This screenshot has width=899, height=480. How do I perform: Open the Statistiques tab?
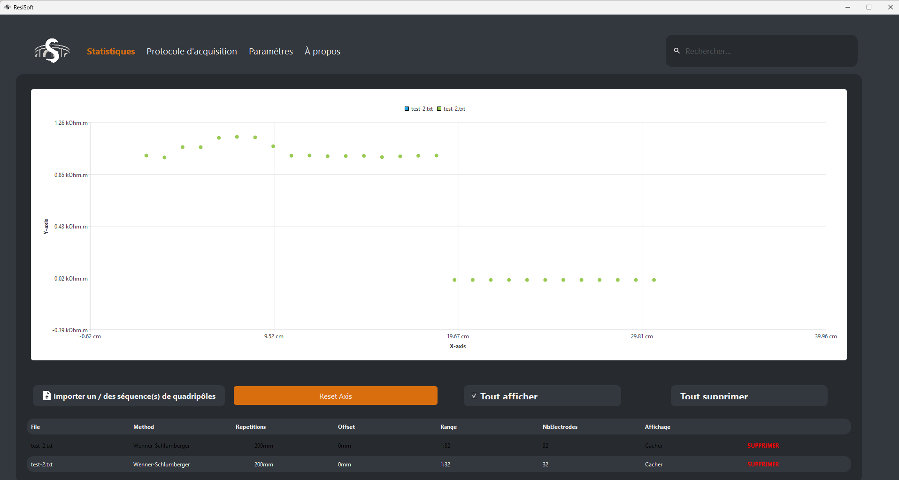tap(111, 51)
